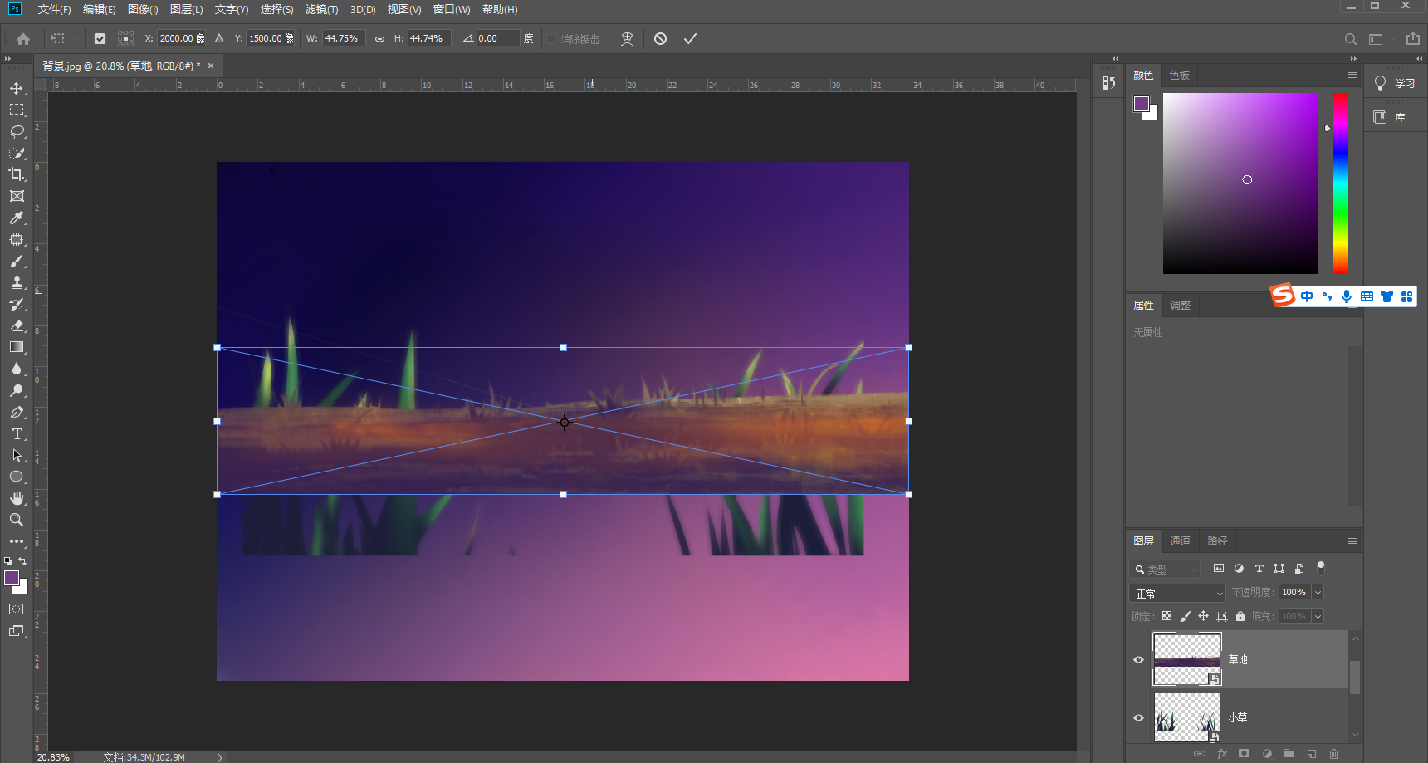Toggle the aspect ratio link between W and H
This screenshot has height=763, width=1428.
point(379,38)
